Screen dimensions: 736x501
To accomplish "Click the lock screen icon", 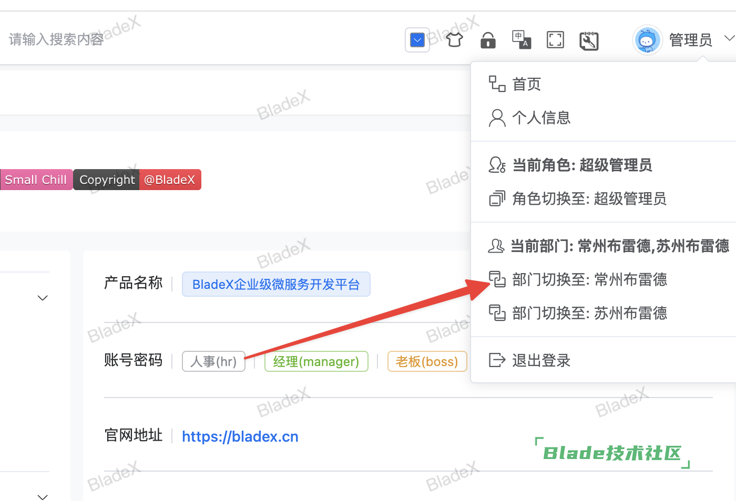I will tap(488, 40).
